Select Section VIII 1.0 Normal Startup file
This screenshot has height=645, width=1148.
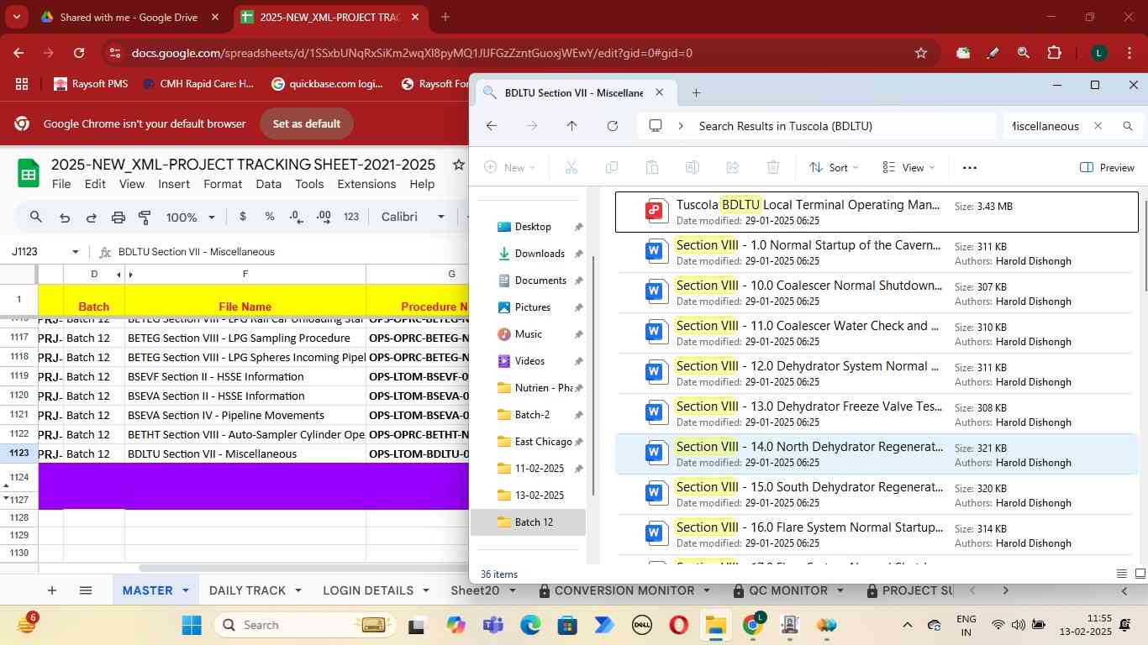(x=876, y=253)
